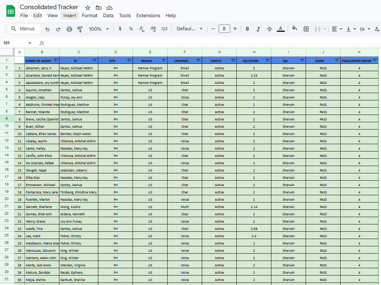The width and height of the screenshot is (381, 285).
Task: Open filter on RANK column
Action: [x=337, y=60]
